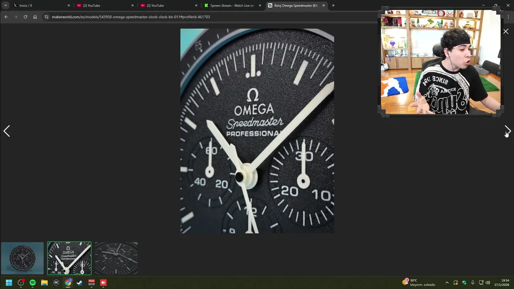Viewport: 514px width, 289px height.
Task: Open File Explorer from the taskbar
Action: (44, 283)
